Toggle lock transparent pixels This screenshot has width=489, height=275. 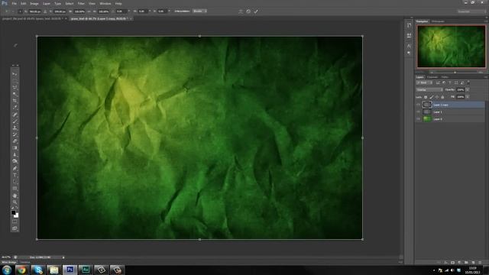(426, 97)
